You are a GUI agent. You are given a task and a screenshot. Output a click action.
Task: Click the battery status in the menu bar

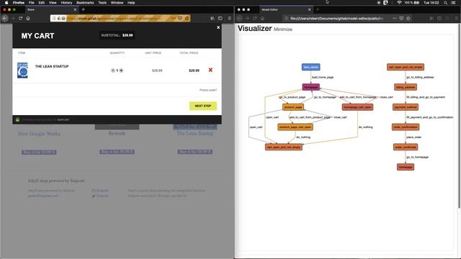[412, 2]
